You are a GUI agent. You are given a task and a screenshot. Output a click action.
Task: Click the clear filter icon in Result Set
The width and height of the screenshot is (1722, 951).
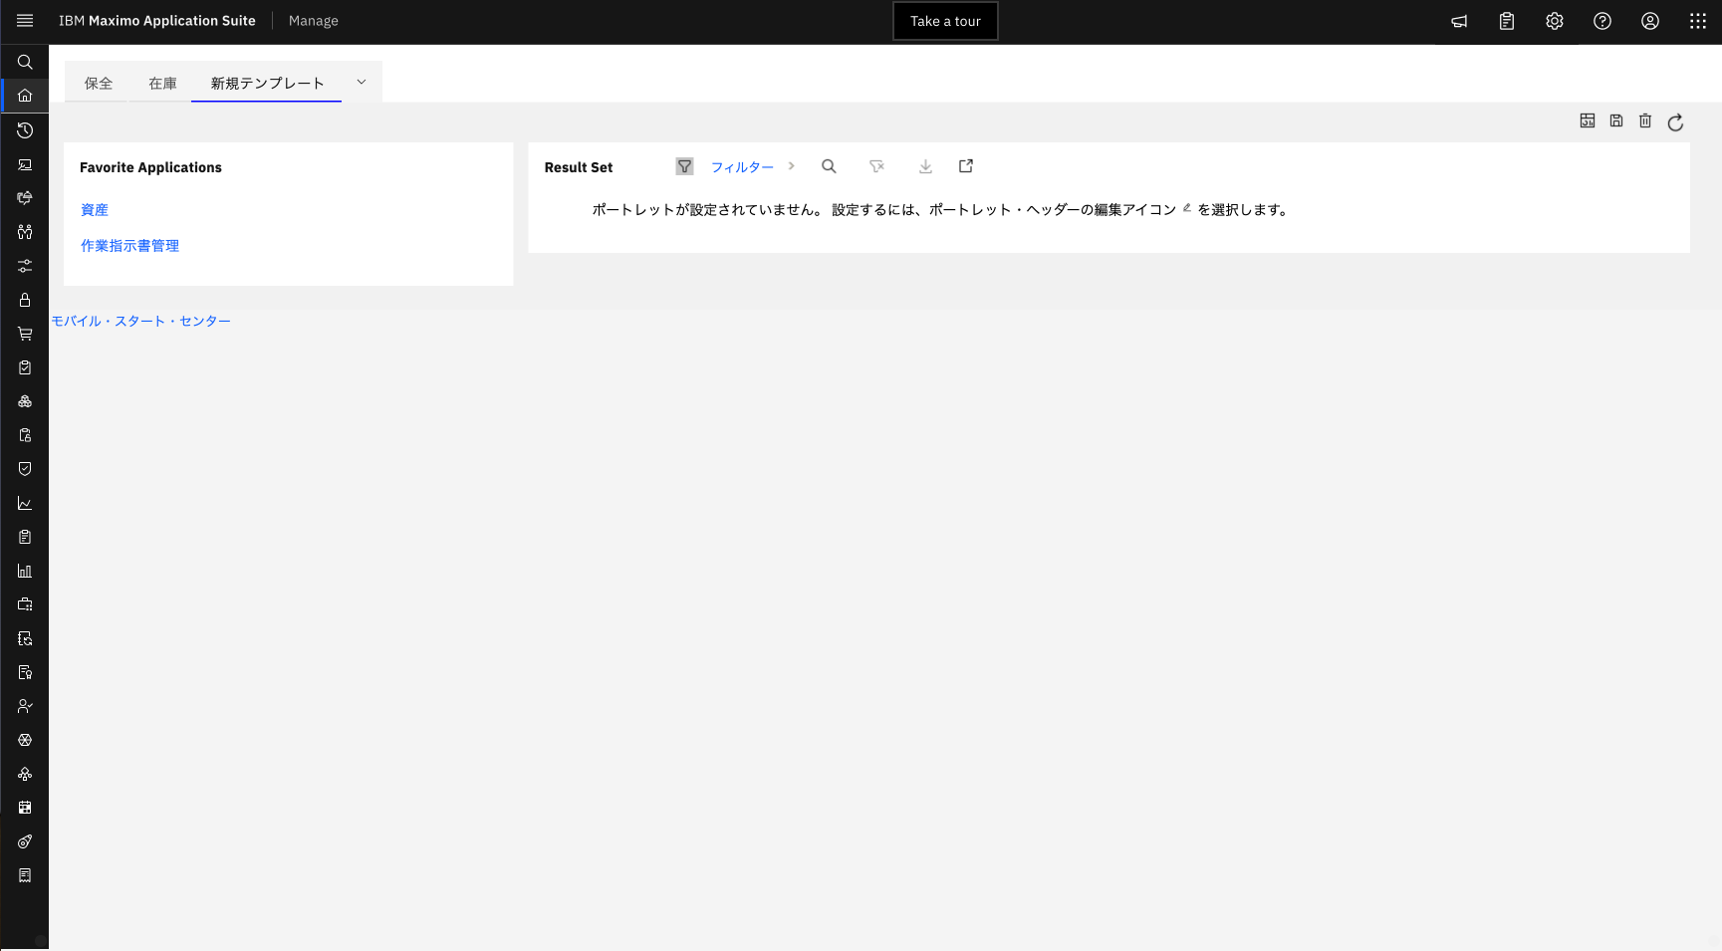click(876, 166)
